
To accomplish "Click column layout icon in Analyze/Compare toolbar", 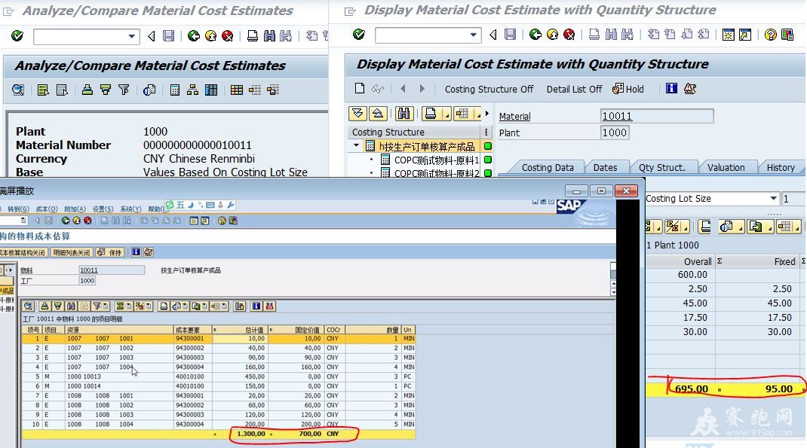I will 211,90.
